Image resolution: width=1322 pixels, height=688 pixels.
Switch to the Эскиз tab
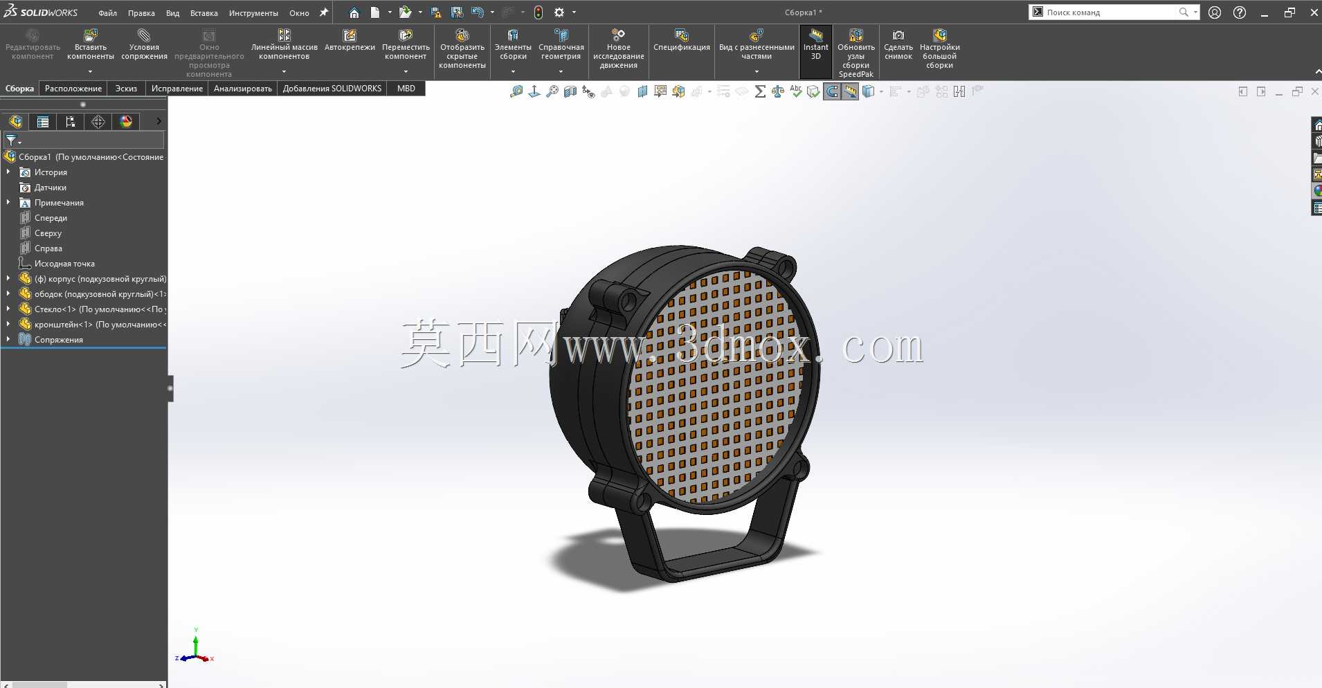(126, 89)
